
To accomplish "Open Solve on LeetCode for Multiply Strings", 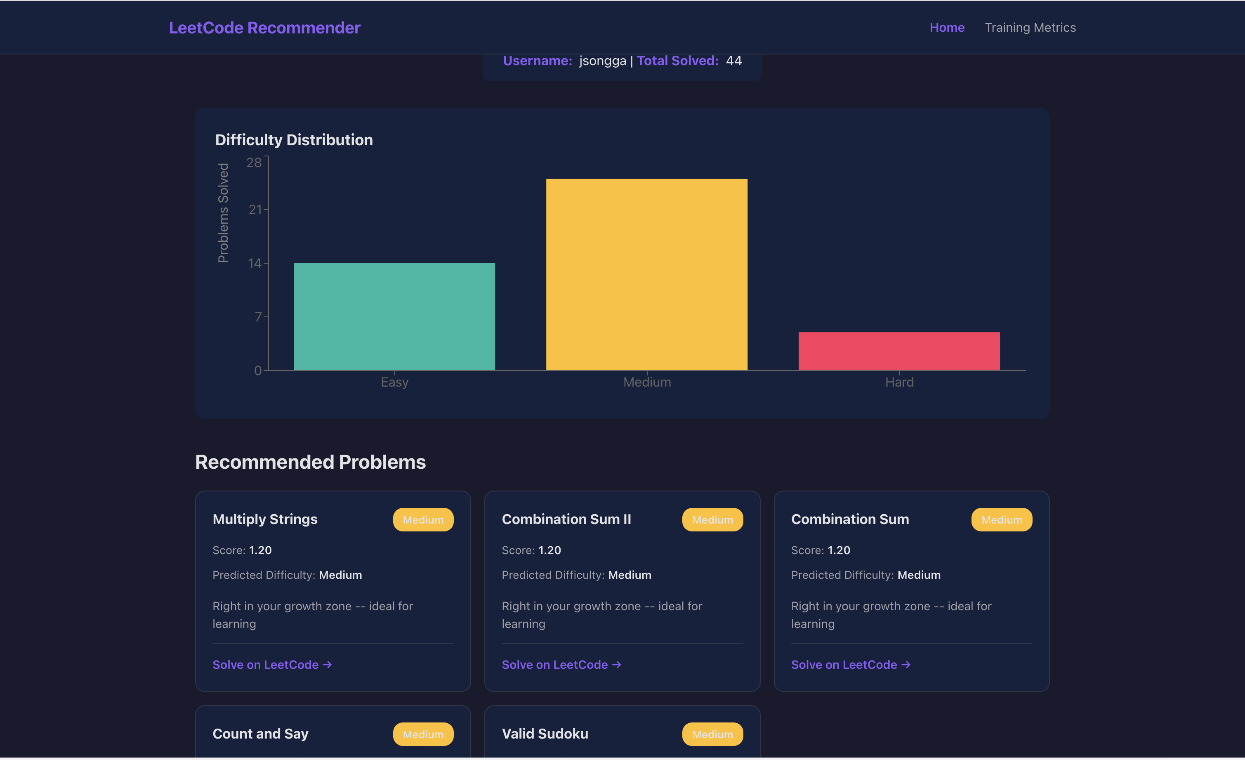I will click(x=272, y=665).
